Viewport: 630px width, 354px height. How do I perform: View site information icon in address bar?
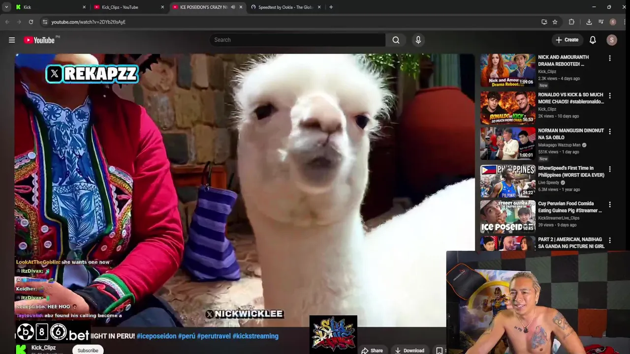pyautogui.click(x=45, y=22)
